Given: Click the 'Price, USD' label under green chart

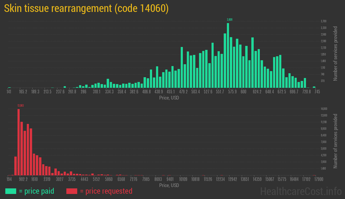Looking at the screenshot, I should [x=169, y=98].
